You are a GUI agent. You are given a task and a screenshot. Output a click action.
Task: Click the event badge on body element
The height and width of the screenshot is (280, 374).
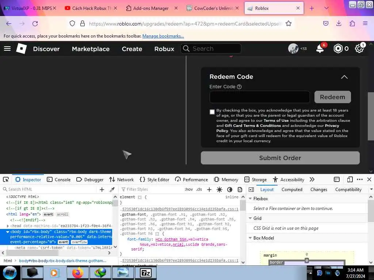[64, 242]
